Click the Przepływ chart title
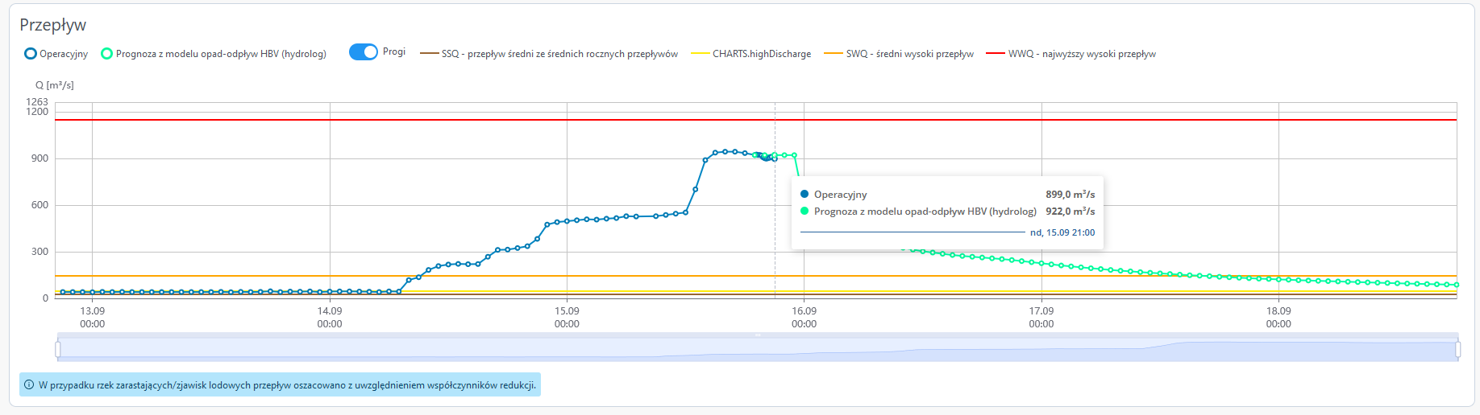Screen dimensions: 1480x415 pos(53,25)
